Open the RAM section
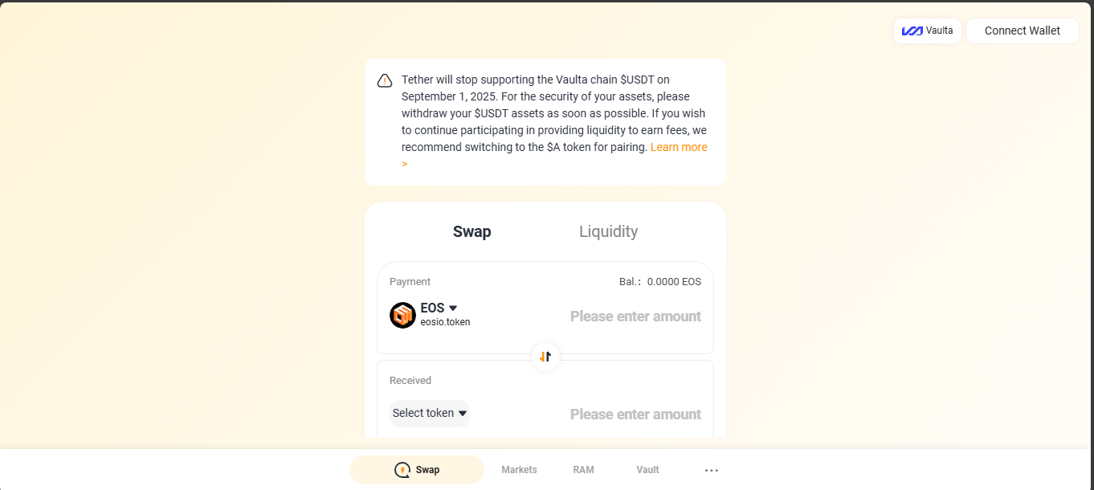Screen dimensions: 1094x490 click(583, 470)
